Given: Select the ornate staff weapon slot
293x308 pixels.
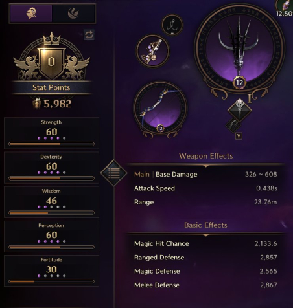Looking at the screenshot, I should tap(153, 51).
